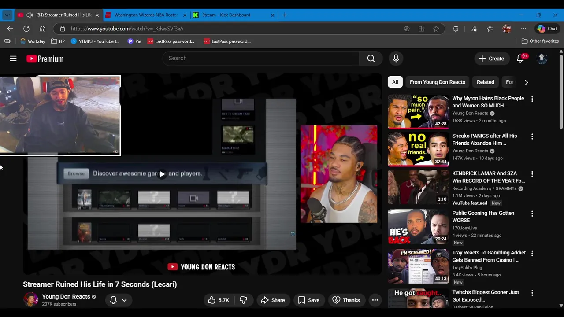Open the YouTube notifications bell
This screenshot has height=317, width=564.
pyautogui.click(x=520, y=59)
